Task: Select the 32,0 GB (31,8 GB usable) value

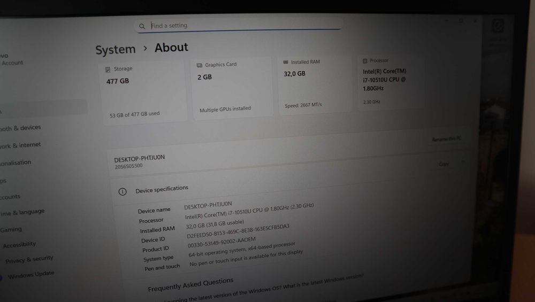Action: click(215, 224)
